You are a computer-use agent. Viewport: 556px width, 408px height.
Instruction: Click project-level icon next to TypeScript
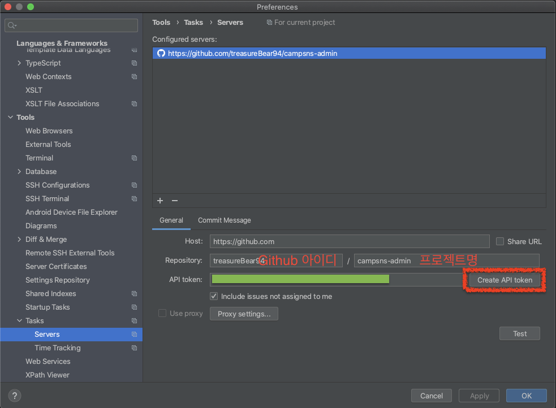135,63
